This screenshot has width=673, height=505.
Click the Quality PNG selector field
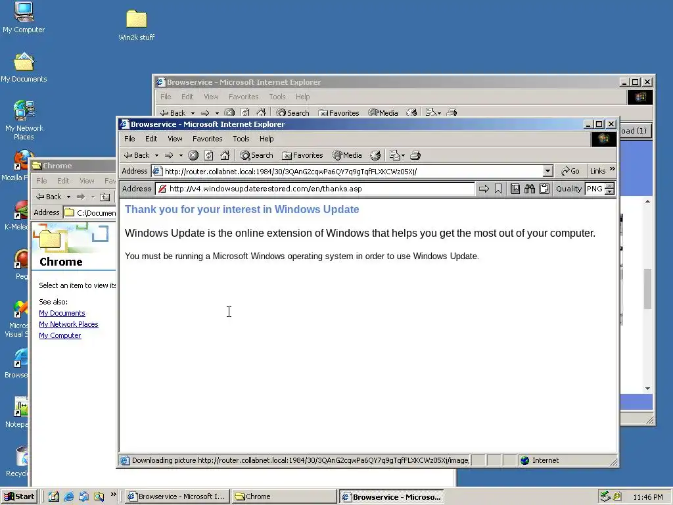click(595, 189)
